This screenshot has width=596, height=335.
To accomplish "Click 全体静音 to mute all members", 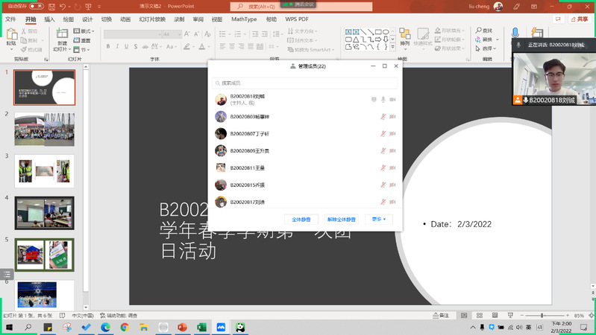I will (301, 220).
